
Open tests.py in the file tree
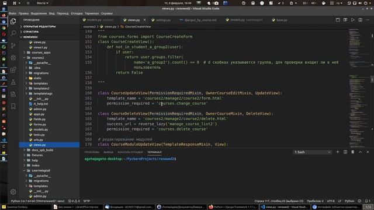tap(39, 135)
